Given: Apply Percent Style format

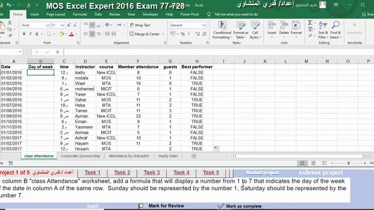Looking at the screenshot, I should [x=183, y=34].
